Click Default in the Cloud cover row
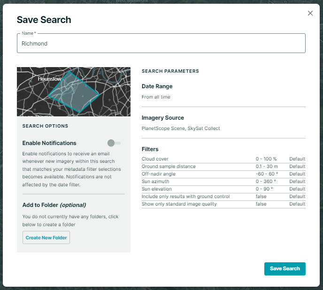 click(297, 159)
